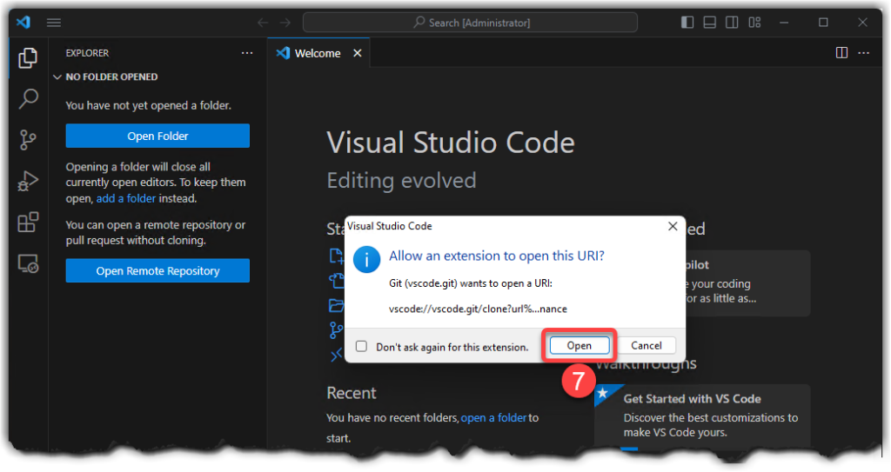
Task: Click the vscode://vscode.git/clone URI text
Action: pyautogui.click(x=478, y=309)
